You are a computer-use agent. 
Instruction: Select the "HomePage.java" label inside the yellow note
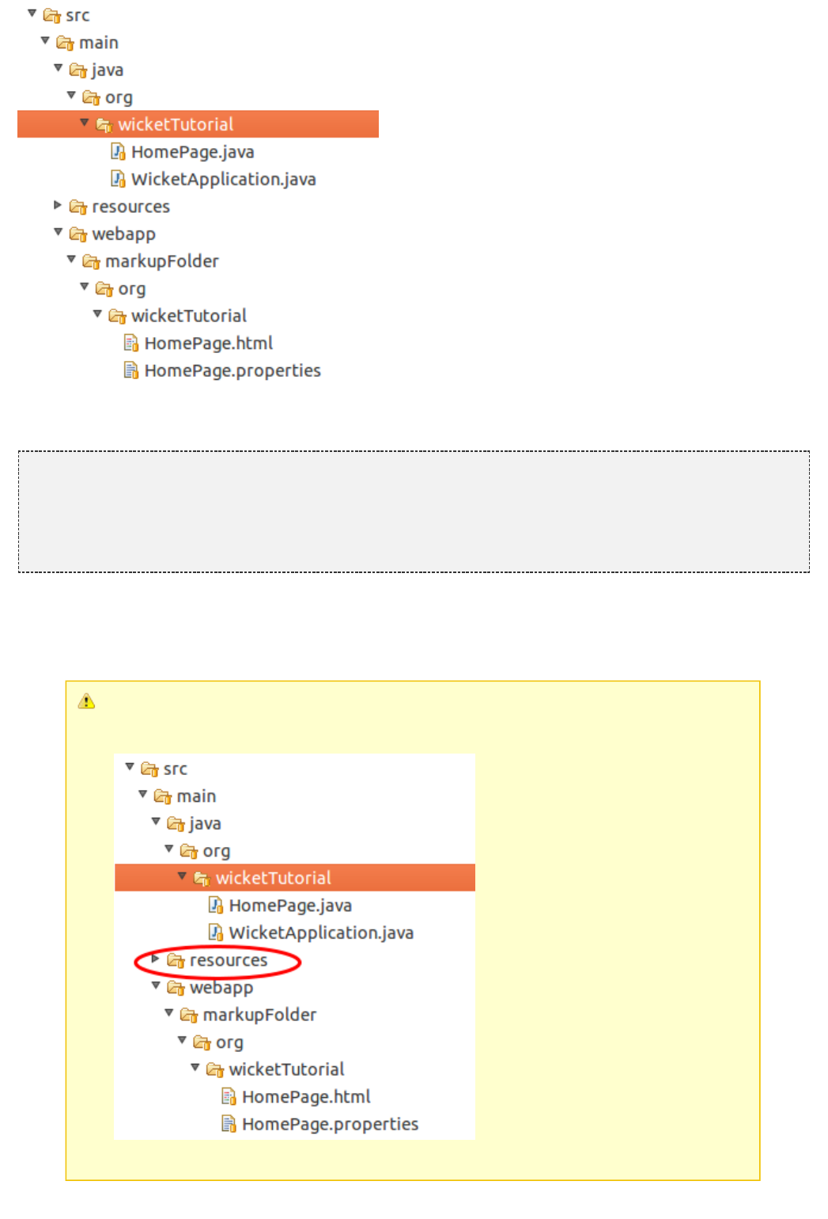[290, 906]
